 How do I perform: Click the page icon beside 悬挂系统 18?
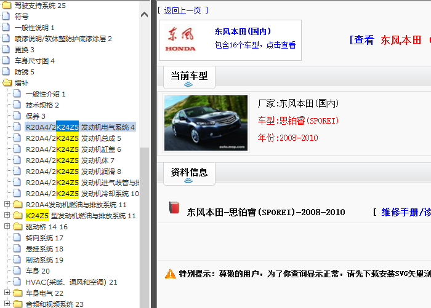coord(17,249)
